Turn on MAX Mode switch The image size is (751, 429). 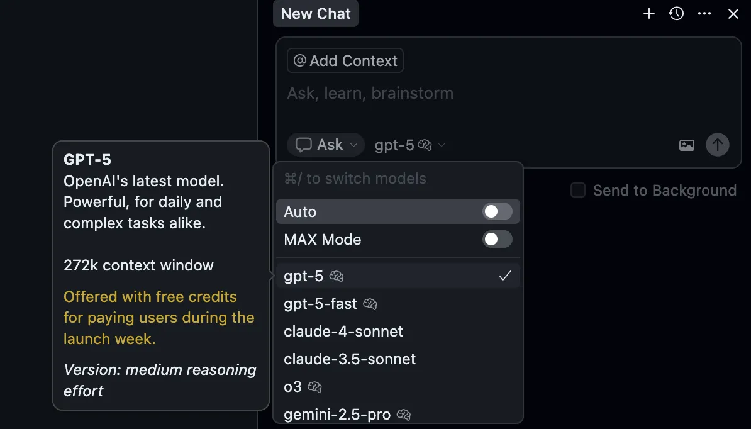tap(497, 240)
